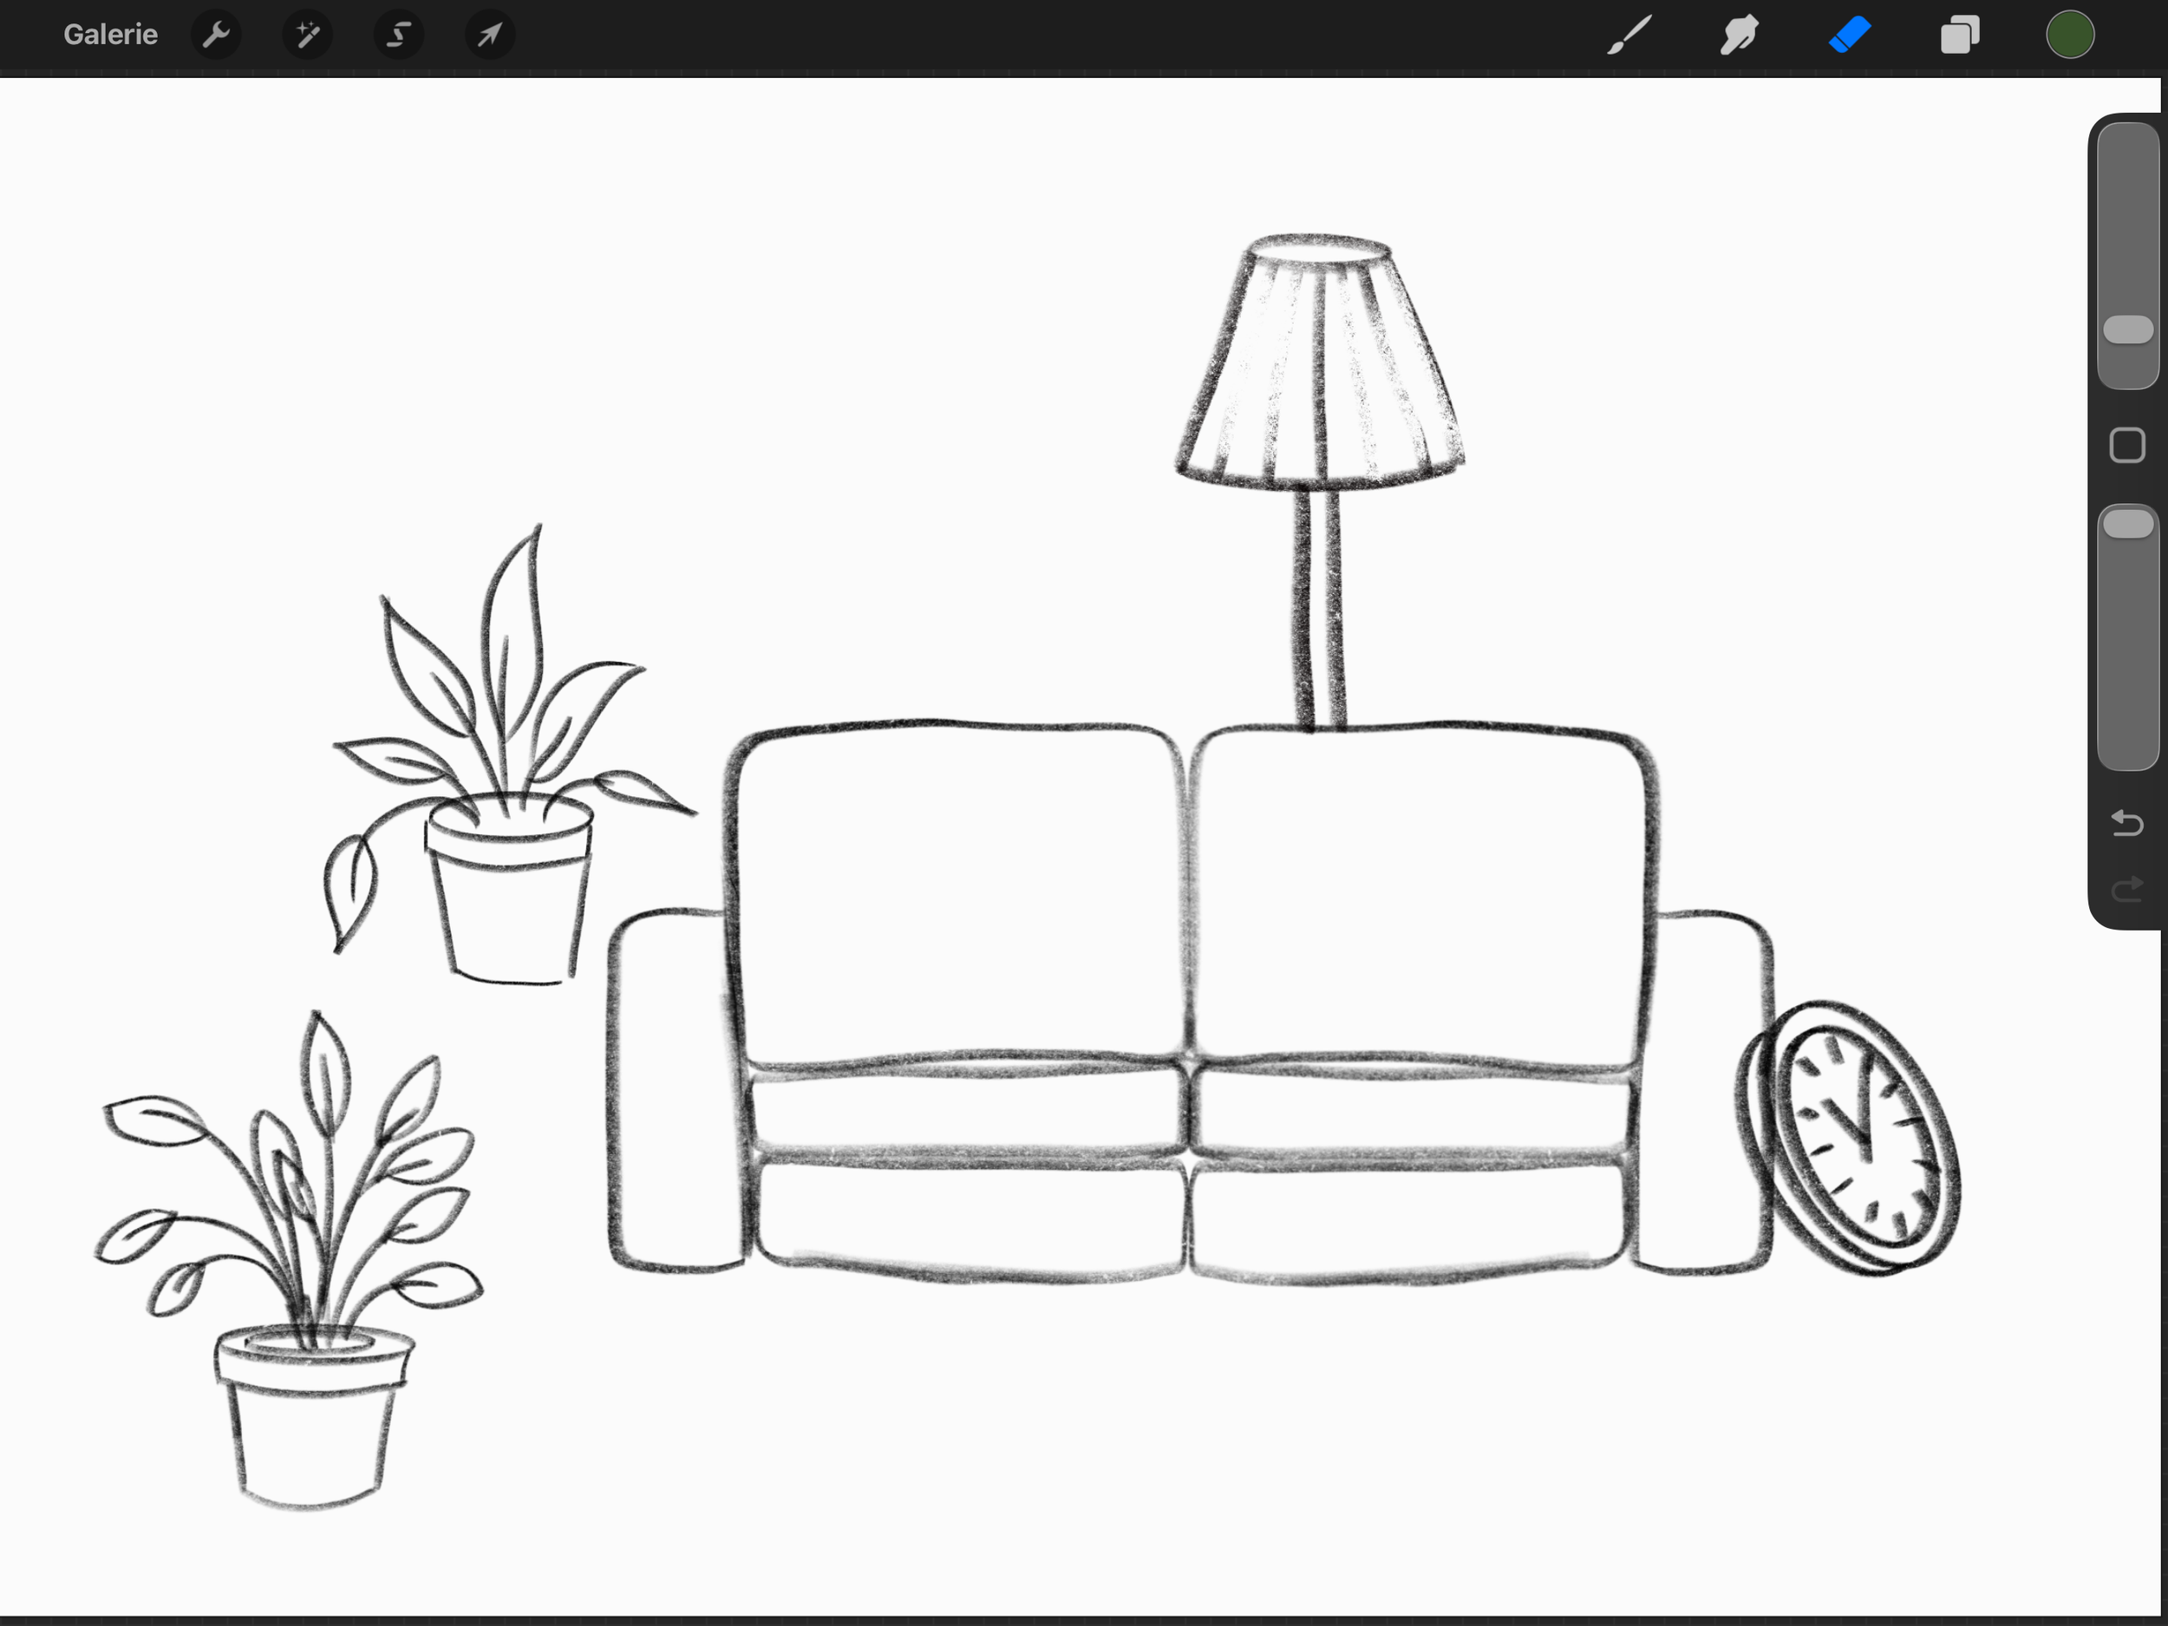Screen dimensions: 2168x1626
Task: Tap the square modify button in sidebar
Action: (x=2127, y=445)
